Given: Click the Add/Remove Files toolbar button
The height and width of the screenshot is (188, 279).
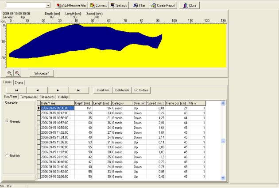Looking at the screenshot, I should coord(72,5).
